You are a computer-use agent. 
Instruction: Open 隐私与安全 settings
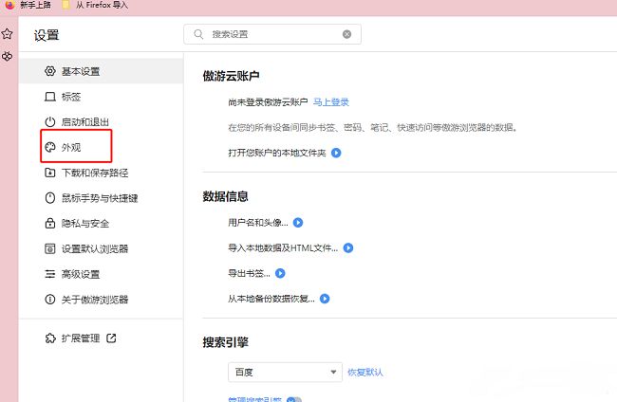(x=101, y=223)
